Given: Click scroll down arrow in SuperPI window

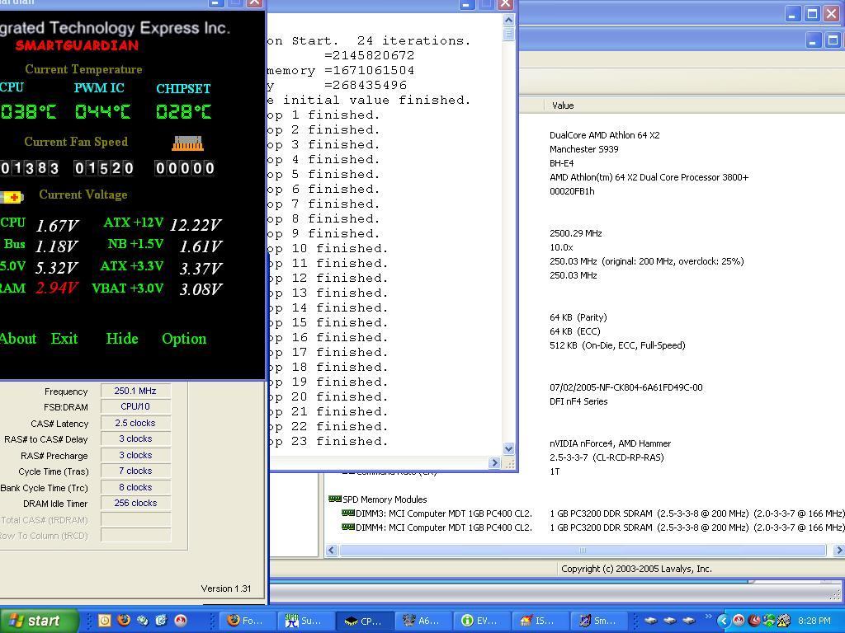Looking at the screenshot, I should click(508, 448).
